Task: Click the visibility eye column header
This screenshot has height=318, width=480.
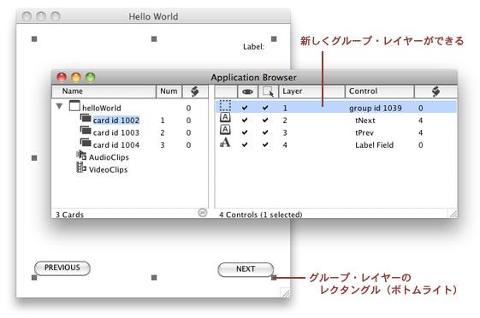Action: tap(247, 91)
